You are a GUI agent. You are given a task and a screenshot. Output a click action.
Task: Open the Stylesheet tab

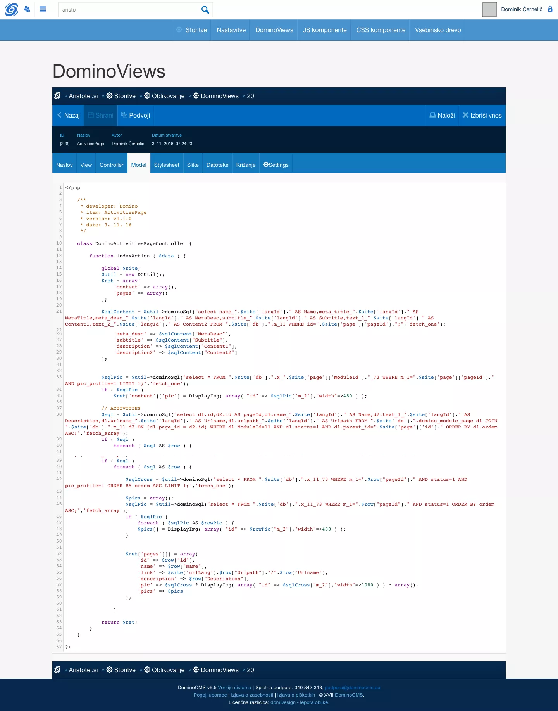[167, 165]
